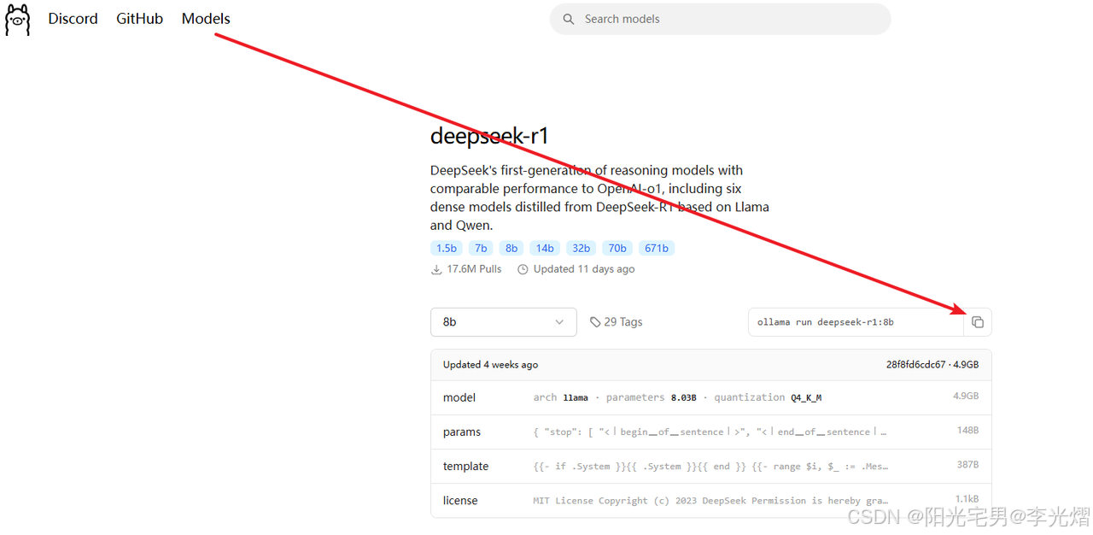
Task: Click the license row showing MIT License
Action: click(x=710, y=500)
